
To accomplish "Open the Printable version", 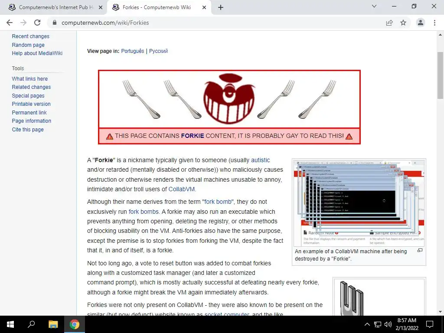I will coord(31,104).
